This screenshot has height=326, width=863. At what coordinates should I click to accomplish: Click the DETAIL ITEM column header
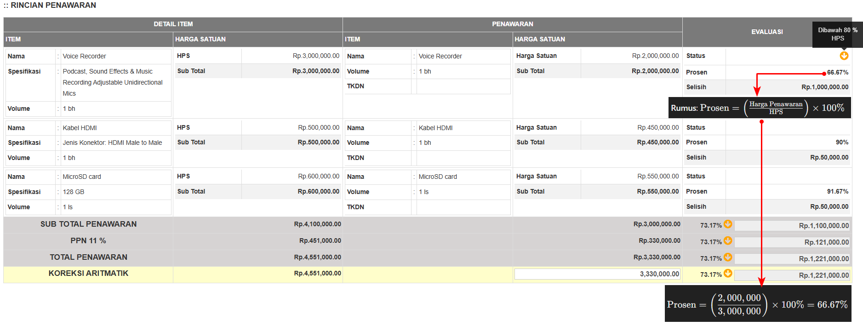(173, 24)
